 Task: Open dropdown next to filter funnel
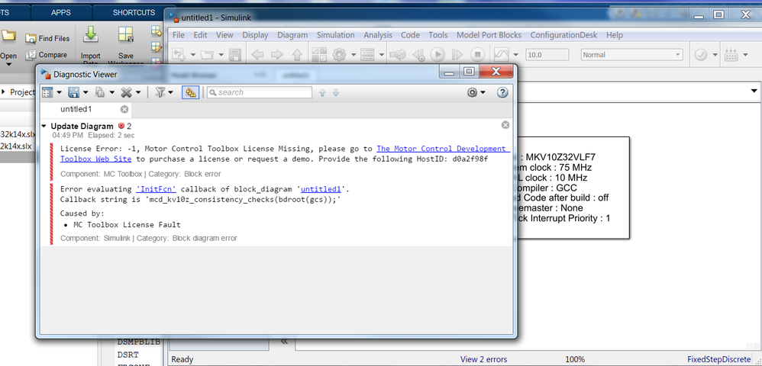coord(172,92)
